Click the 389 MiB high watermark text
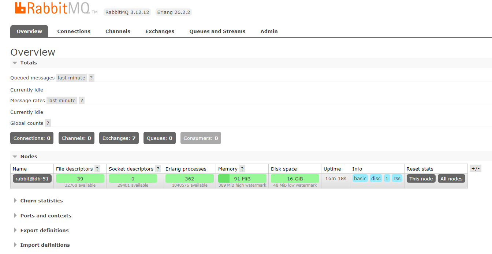The width and height of the screenshot is (492, 254). (x=242, y=185)
